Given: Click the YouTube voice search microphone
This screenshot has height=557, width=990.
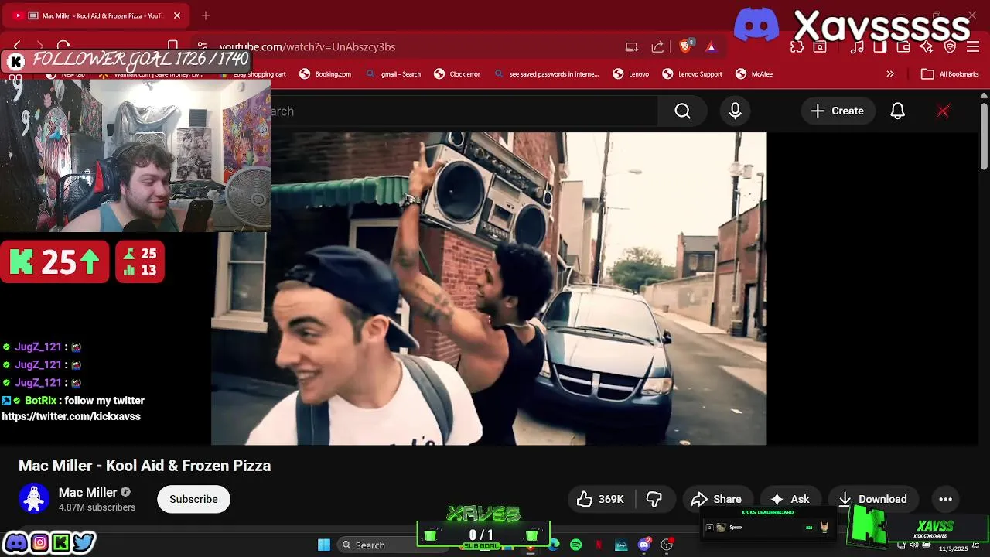Looking at the screenshot, I should [x=735, y=111].
